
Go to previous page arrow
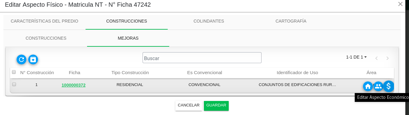click(377, 58)
